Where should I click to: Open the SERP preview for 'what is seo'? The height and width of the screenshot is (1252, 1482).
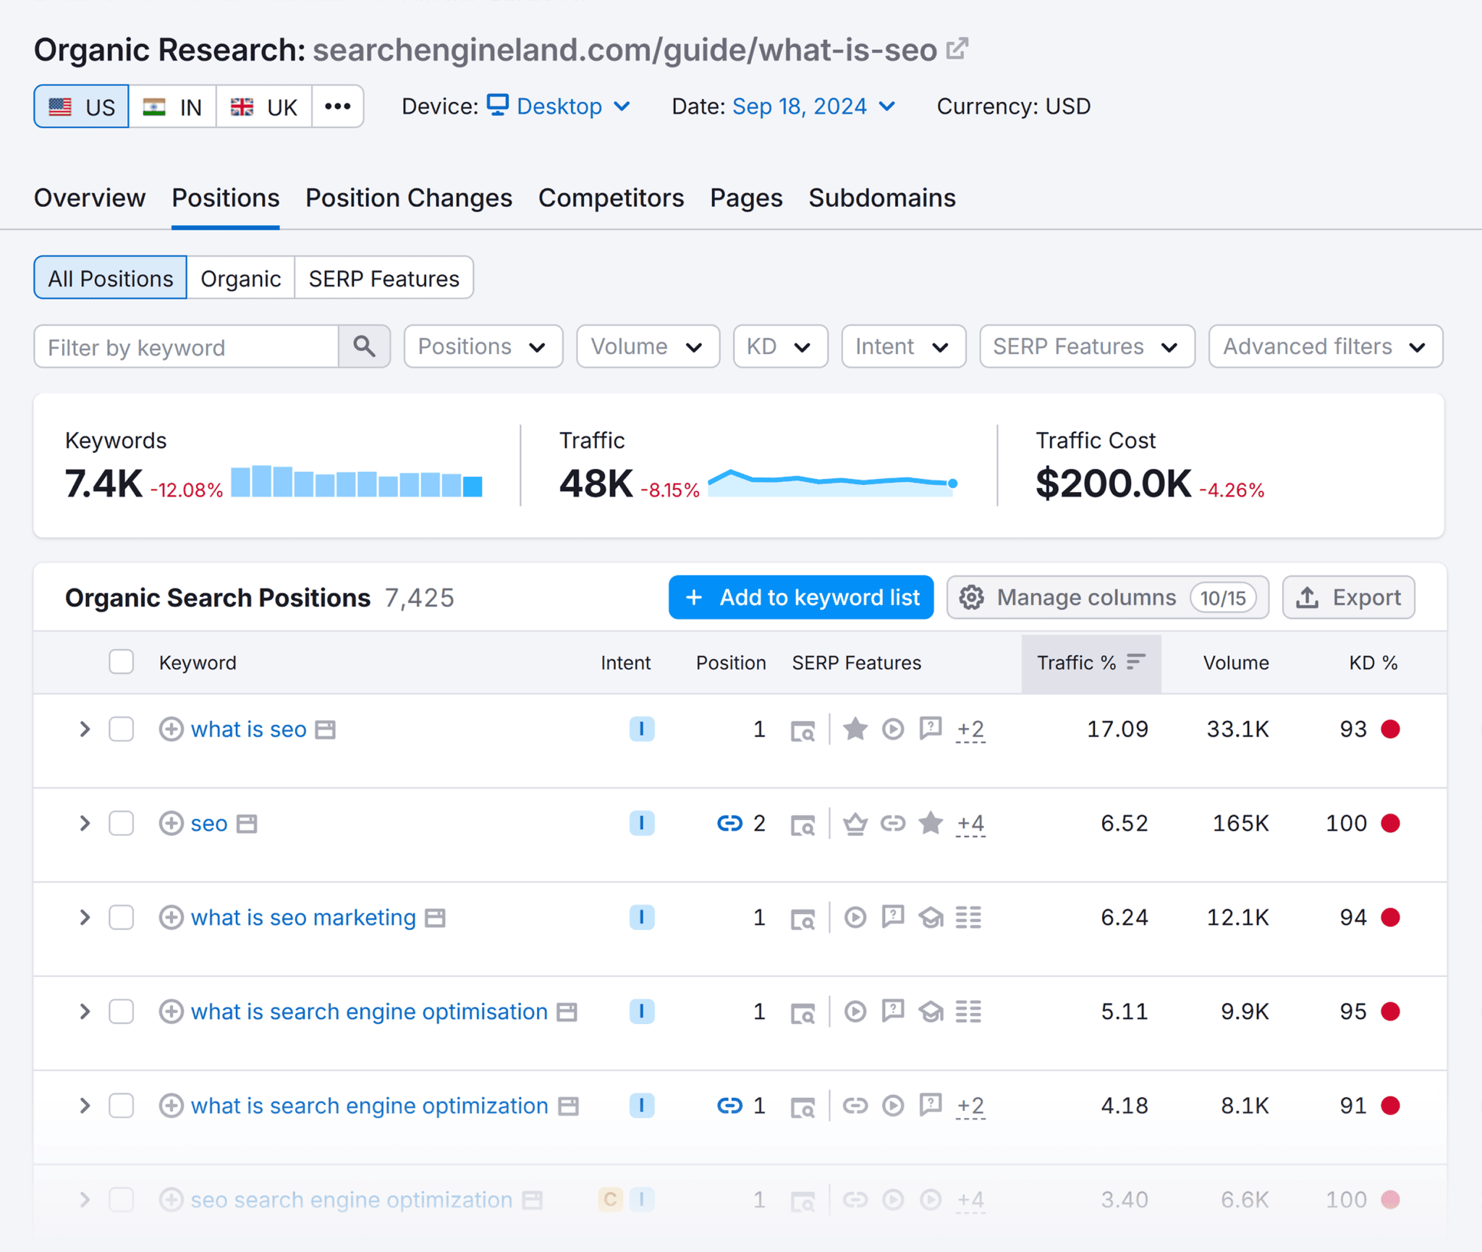pos(803,729)
